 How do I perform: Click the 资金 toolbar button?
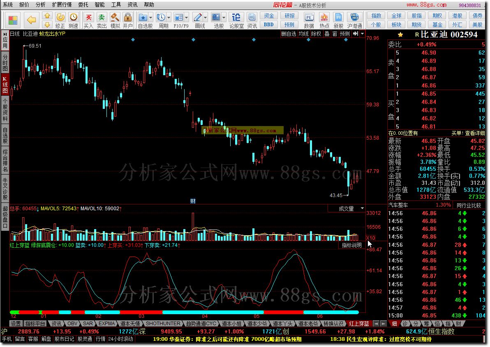pyautogui.click(x=268, y=16)
